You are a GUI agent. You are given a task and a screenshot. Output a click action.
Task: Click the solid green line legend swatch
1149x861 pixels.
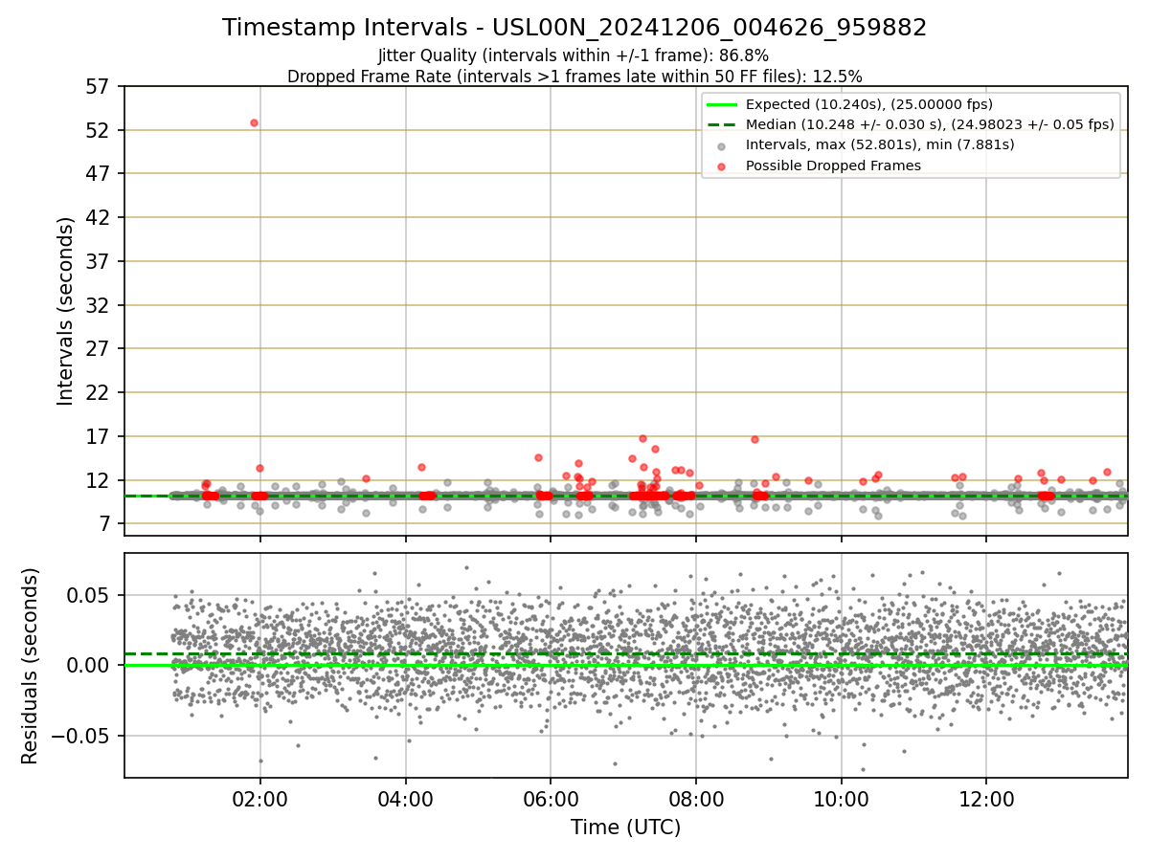point(721,105)
